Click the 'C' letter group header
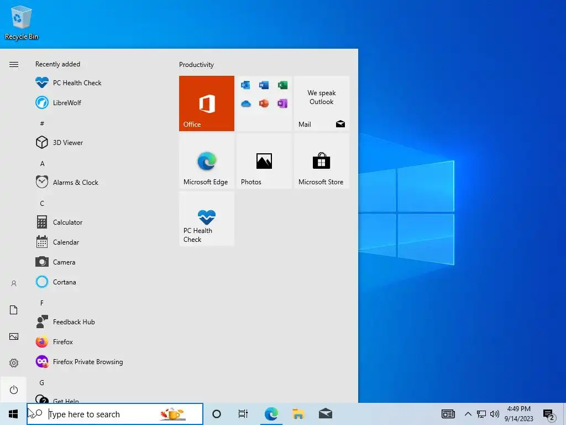This screenshot has width=566, height=425. pyautogui.click(x=42, y=203)
